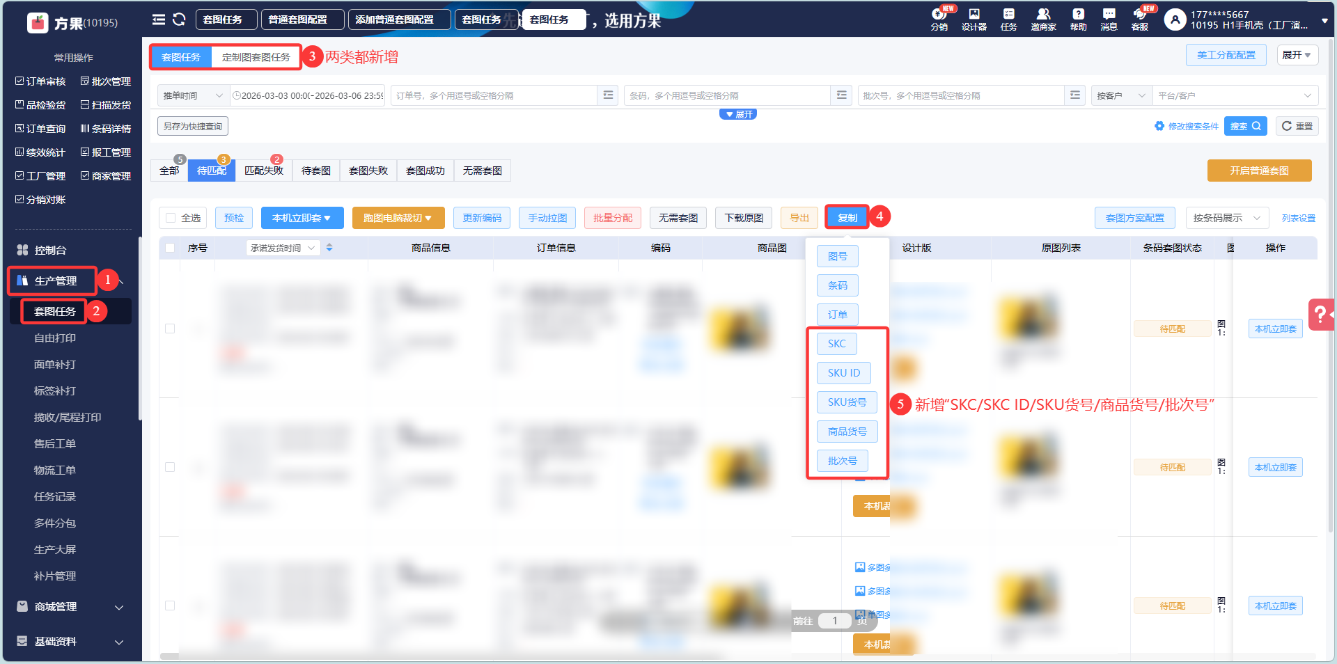Screen dimensions: 1337x664
Task: Select the 待套图 status tab
Action: [x=316, y=171]
